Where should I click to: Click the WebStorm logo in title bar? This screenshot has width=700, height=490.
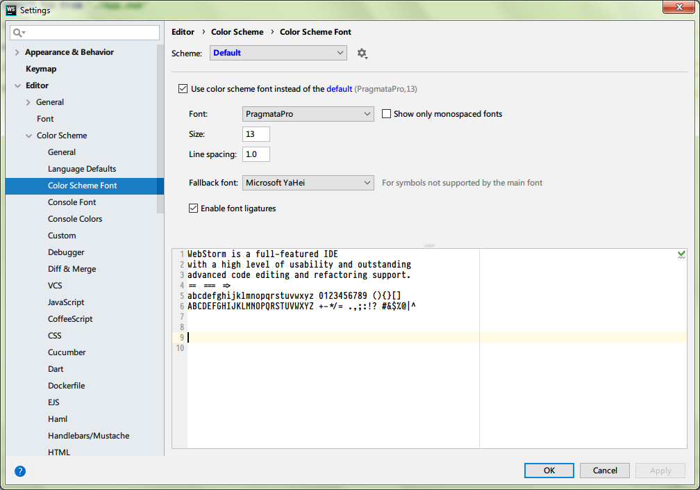click(x=11, y=10)
